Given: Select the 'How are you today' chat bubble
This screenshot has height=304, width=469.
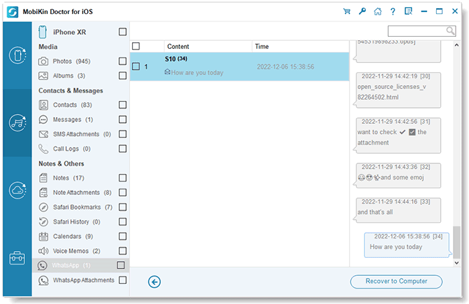Looking at the screenshot, I should click(407, 245).
